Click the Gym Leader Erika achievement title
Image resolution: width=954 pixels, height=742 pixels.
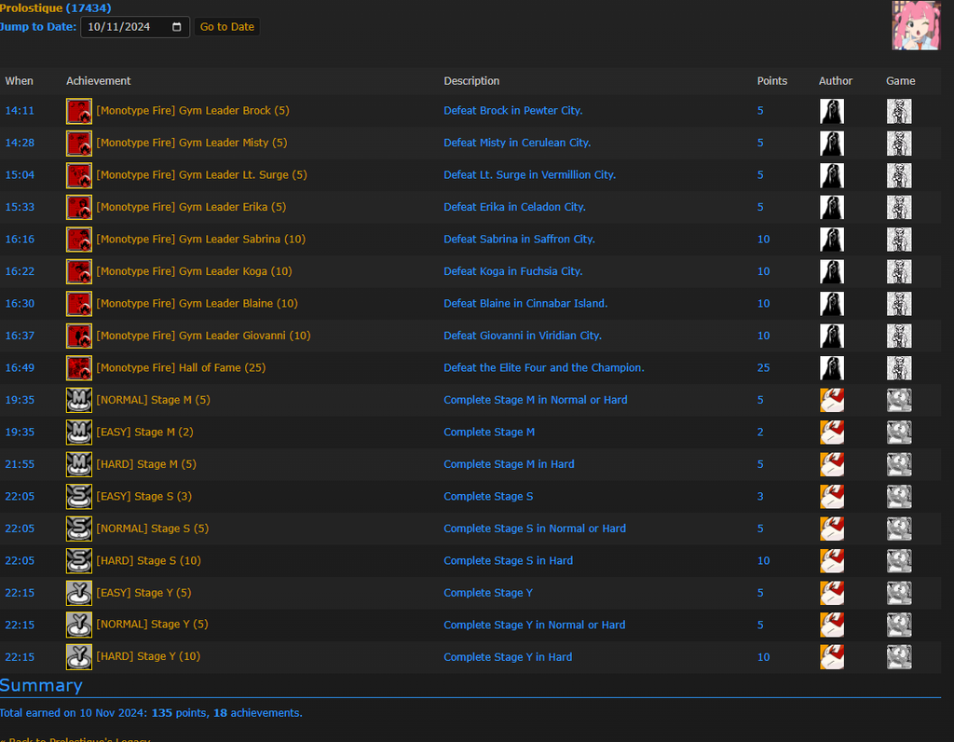(191, 207)
